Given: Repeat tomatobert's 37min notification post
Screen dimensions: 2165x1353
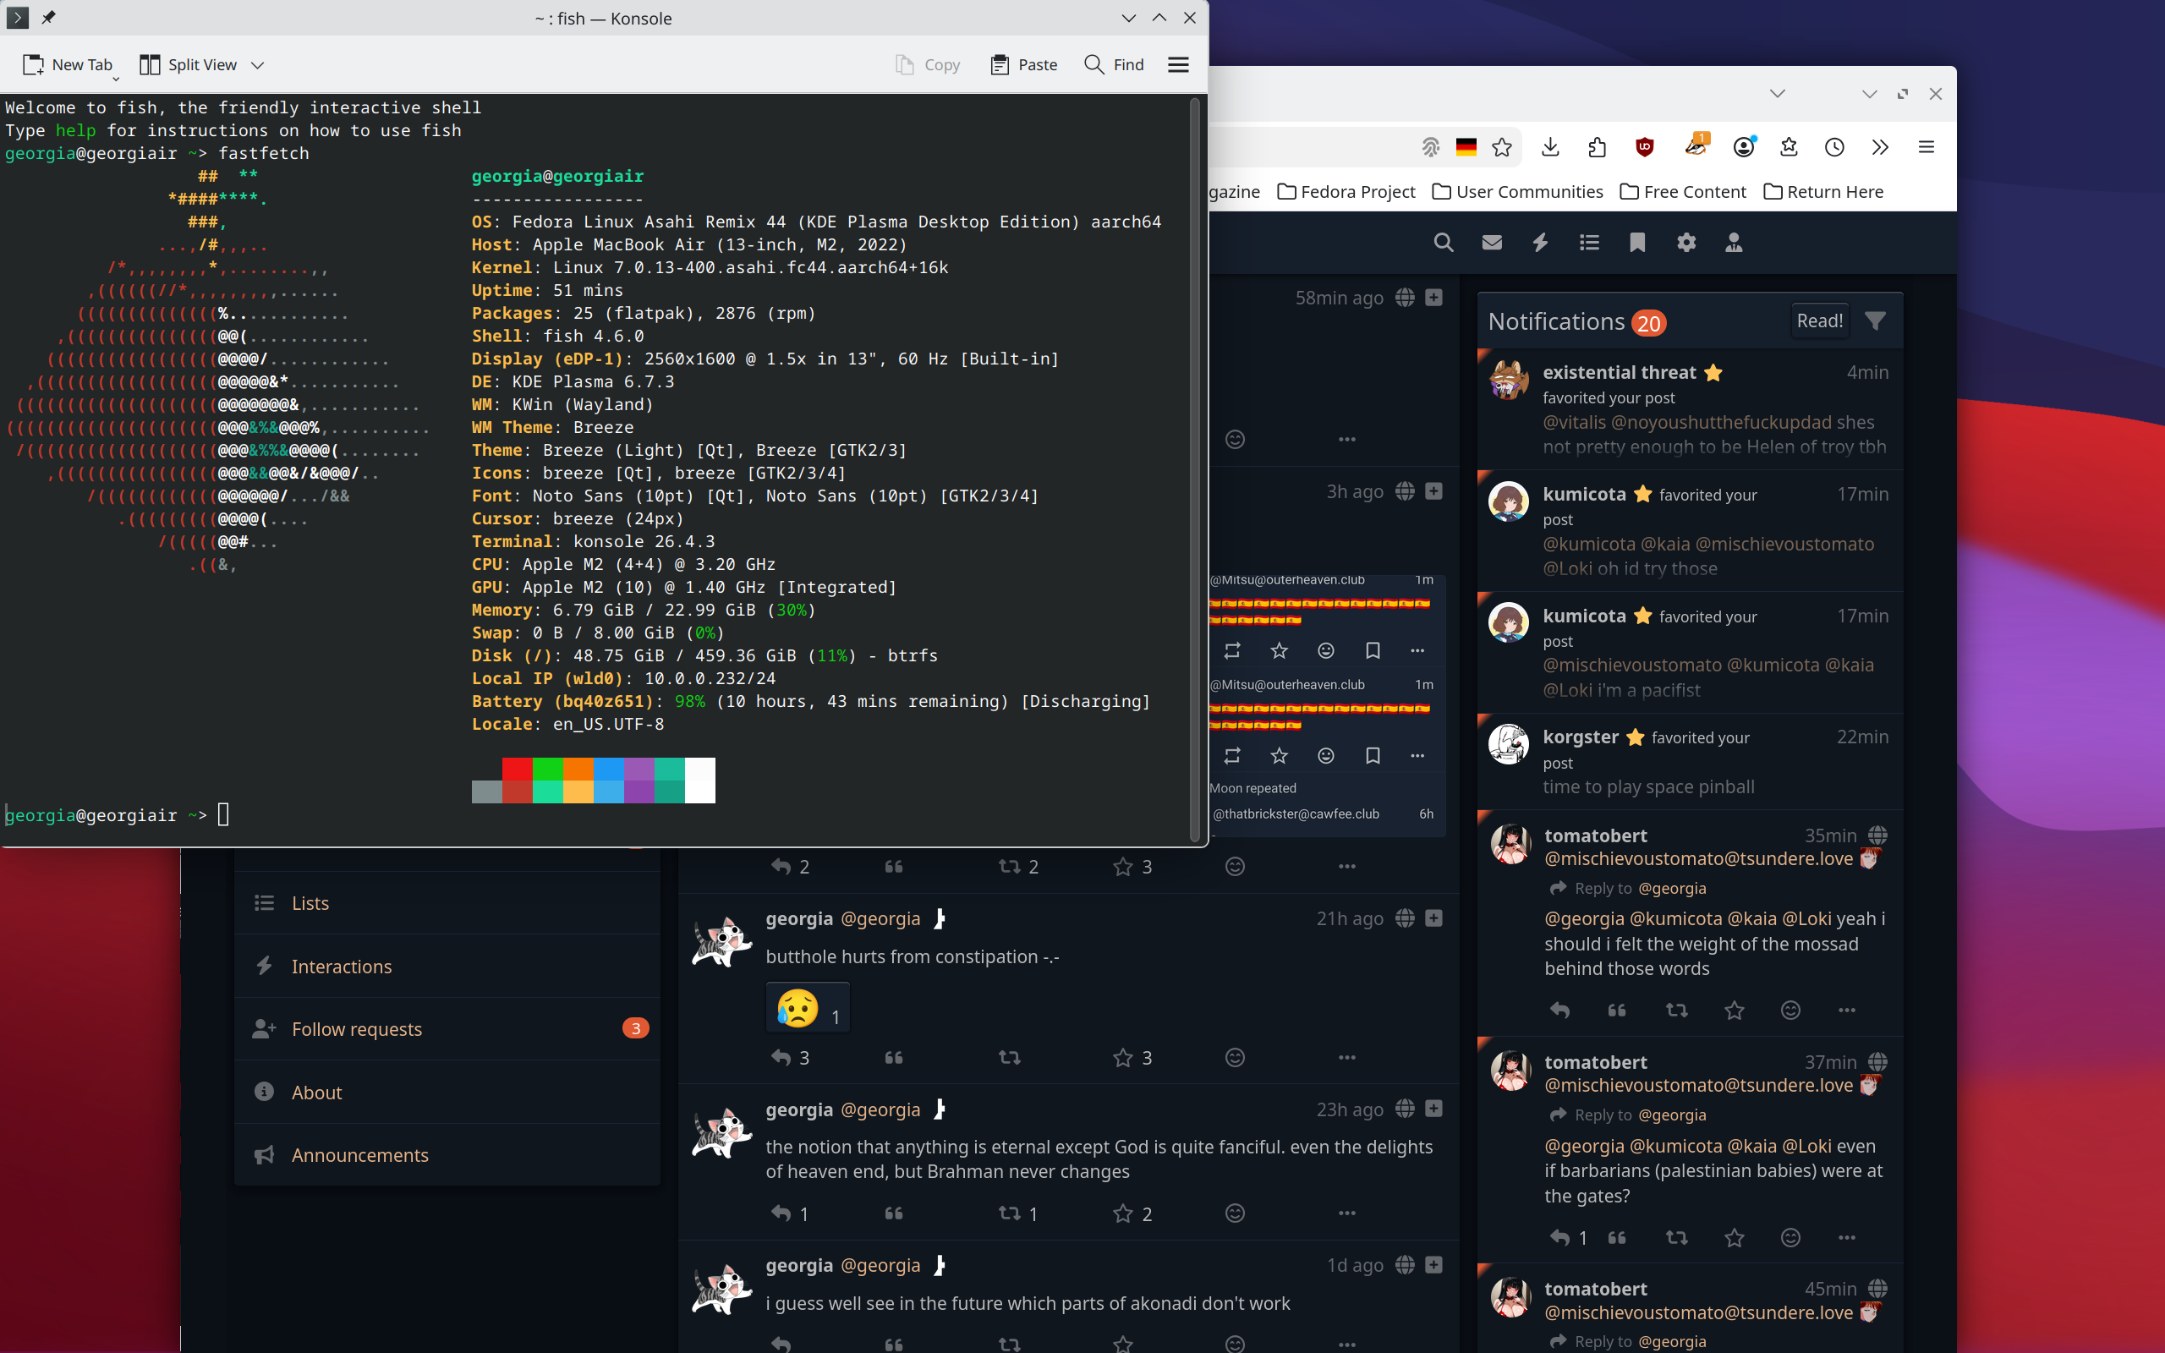Looking at the screenshot, I should point(1676,1237).
